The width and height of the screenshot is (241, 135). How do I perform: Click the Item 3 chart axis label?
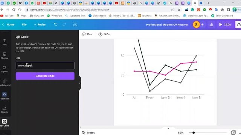click(x=165, y=97)
